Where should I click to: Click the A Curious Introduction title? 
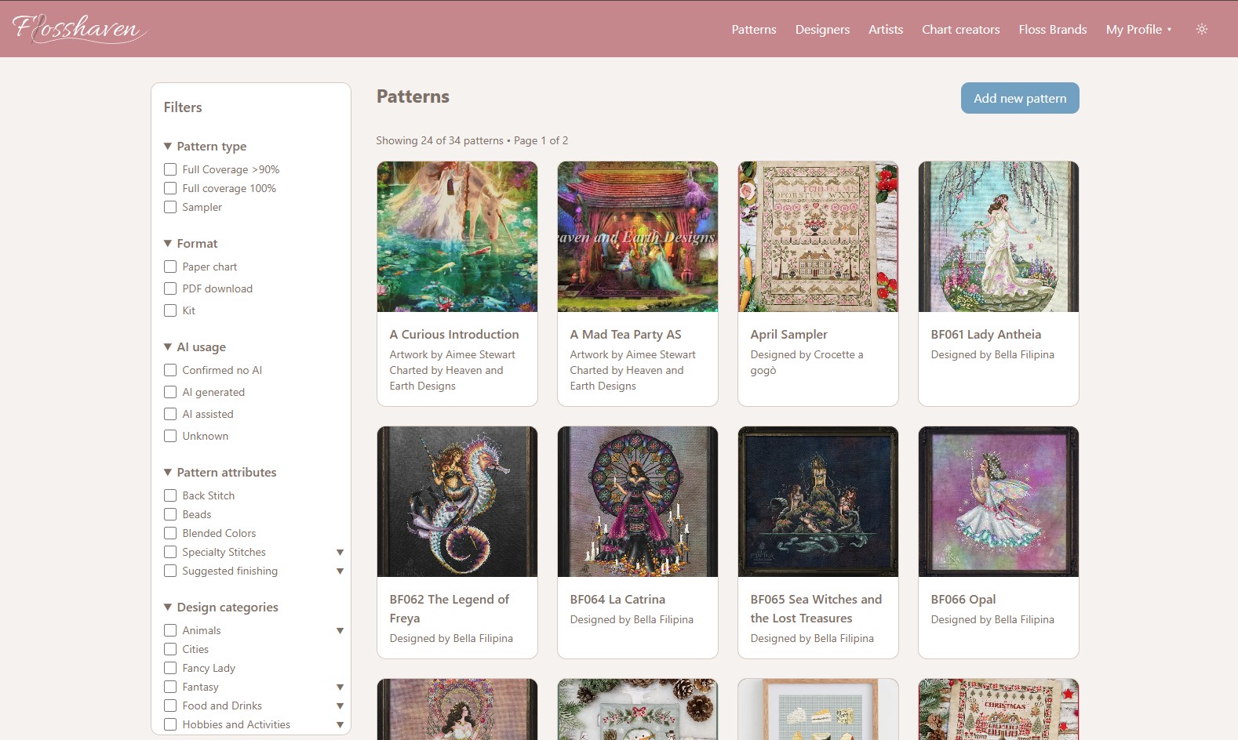(x=454, y=334)
